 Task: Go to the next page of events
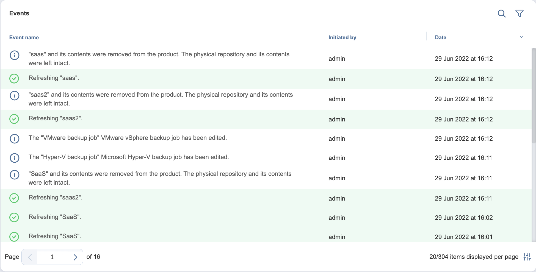click(75, 257)
